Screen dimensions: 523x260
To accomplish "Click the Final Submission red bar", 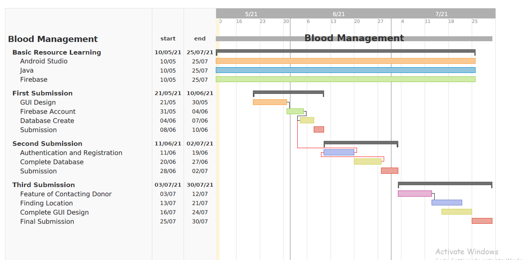I will 482,220.
